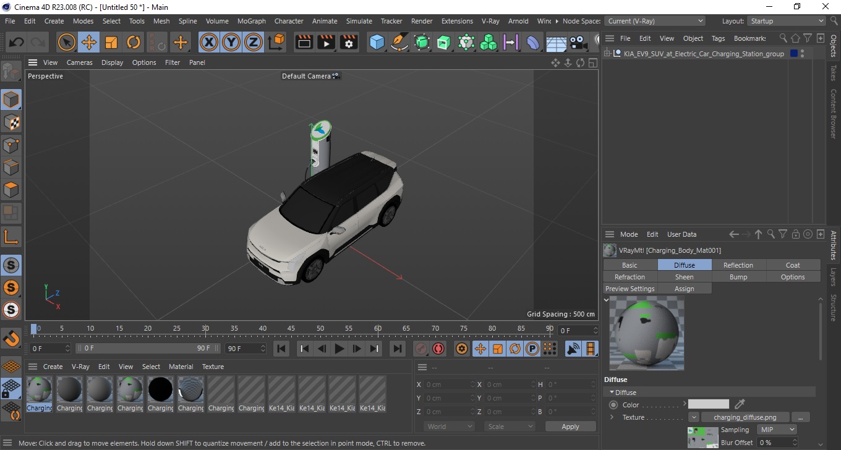This screenshot has width=841, height=450.
Task: Select the Live Selection tool
Action: tap(67, 42)
